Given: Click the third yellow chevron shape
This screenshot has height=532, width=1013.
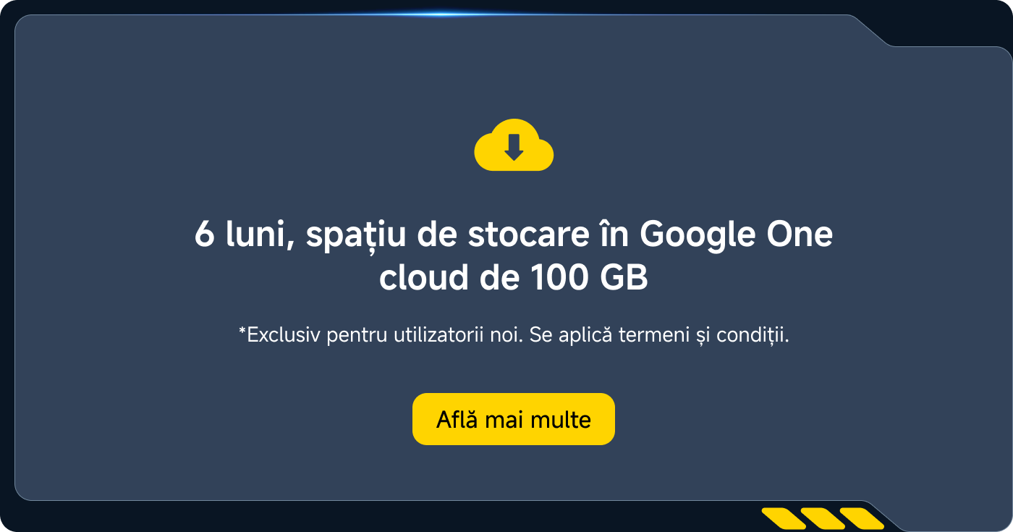Looking at the screenshot, I should [x=862, y=518].
